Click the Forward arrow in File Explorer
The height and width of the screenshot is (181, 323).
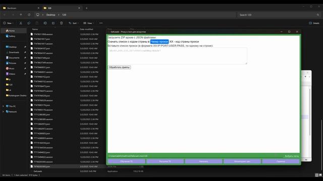click(x=13, y=15)
